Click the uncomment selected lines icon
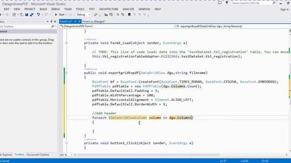Viewport: 291px width, 163px height. tap(122, 14)
